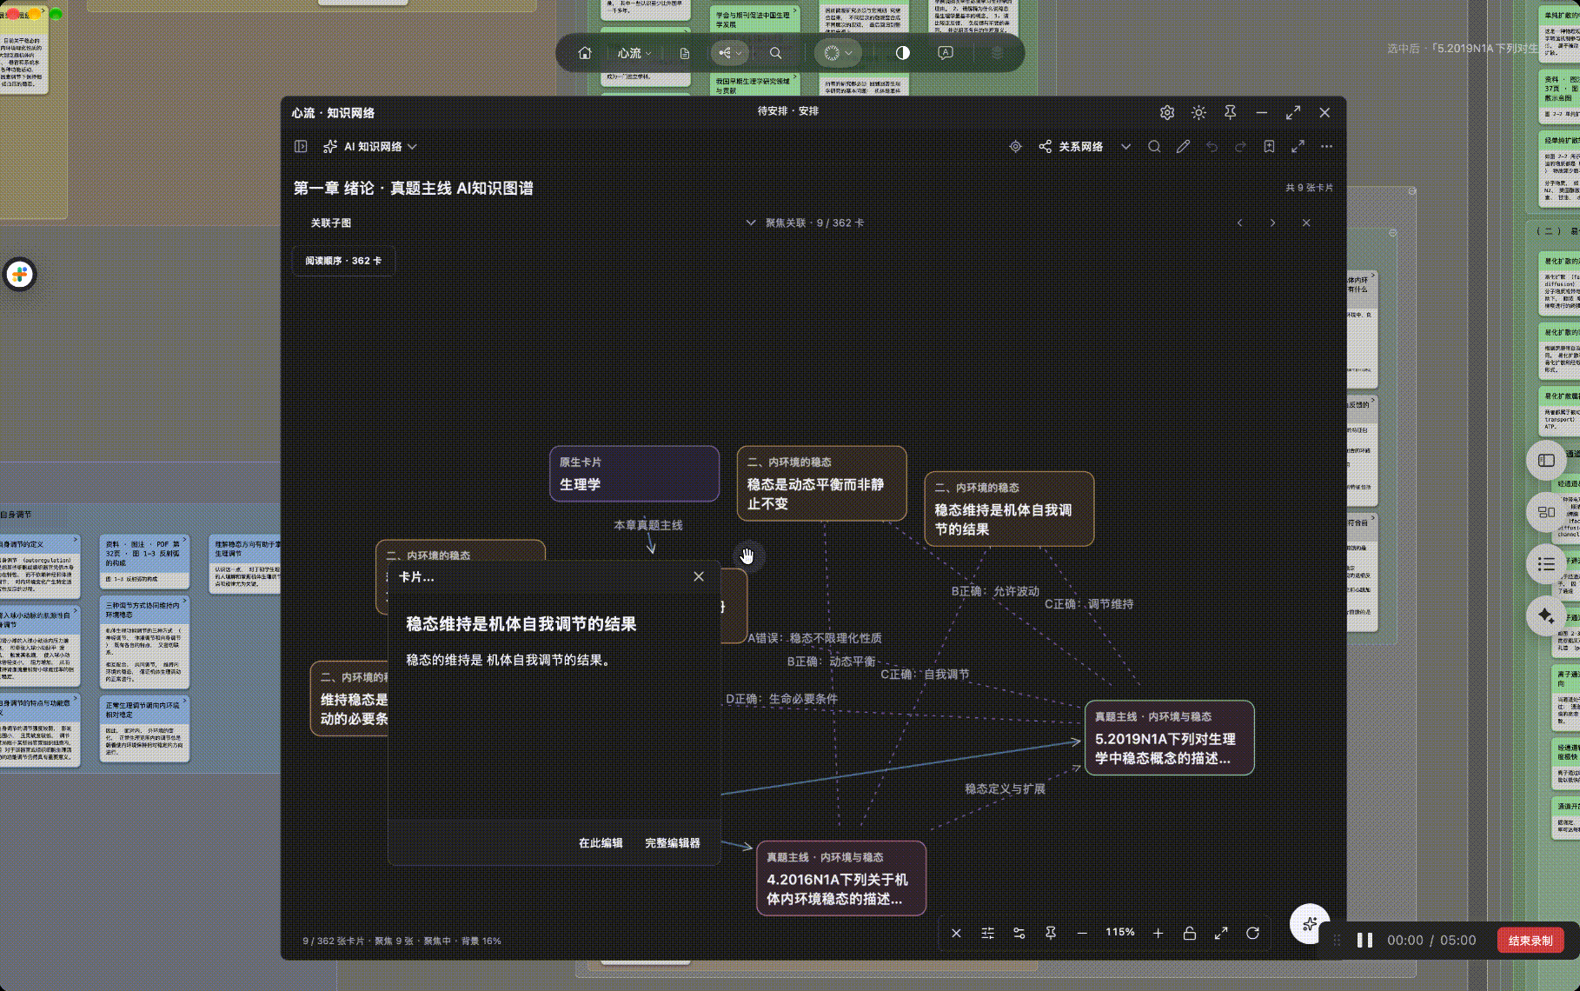The width and height of the screenshot is (1580, 991).
Task: Open the AI 知识网络 dropdown
Action: click(370, 147)
